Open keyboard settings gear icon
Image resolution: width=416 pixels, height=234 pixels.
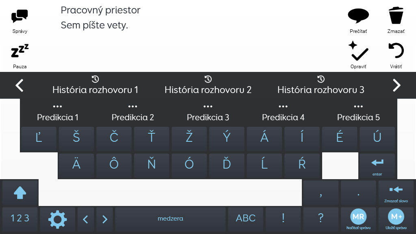[57, 219]
